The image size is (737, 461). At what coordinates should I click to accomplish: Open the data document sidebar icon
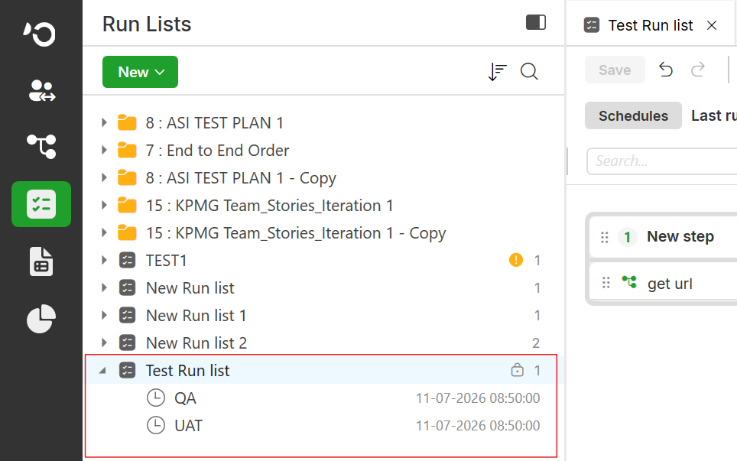click(41, 261)
